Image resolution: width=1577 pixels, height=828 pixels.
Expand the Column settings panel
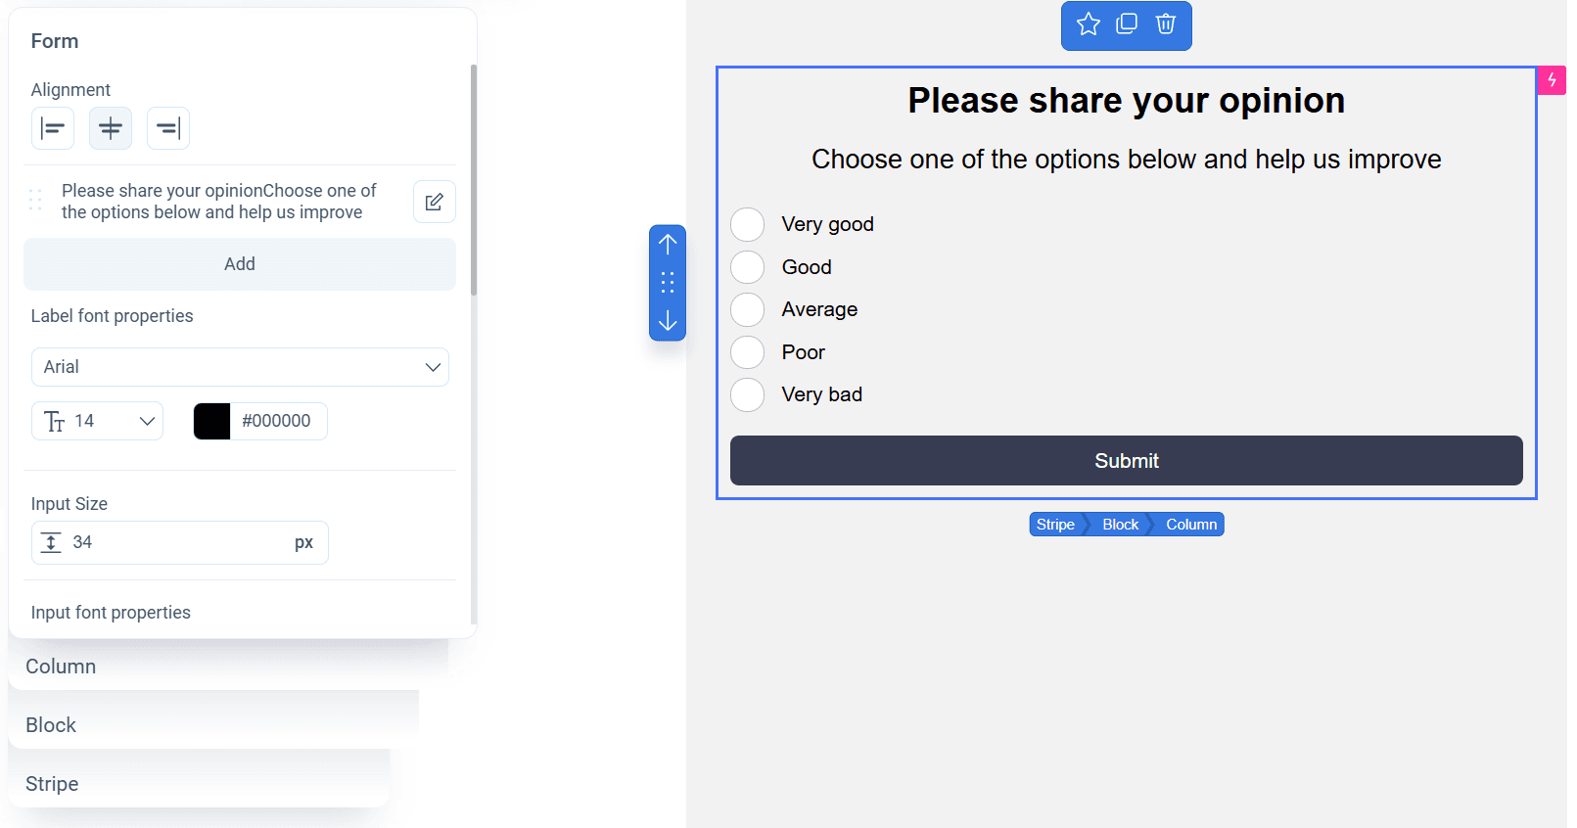click(61, 667)
